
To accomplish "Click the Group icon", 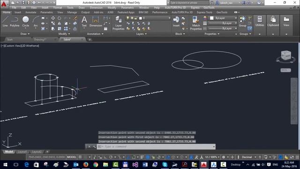I will 242,21.
